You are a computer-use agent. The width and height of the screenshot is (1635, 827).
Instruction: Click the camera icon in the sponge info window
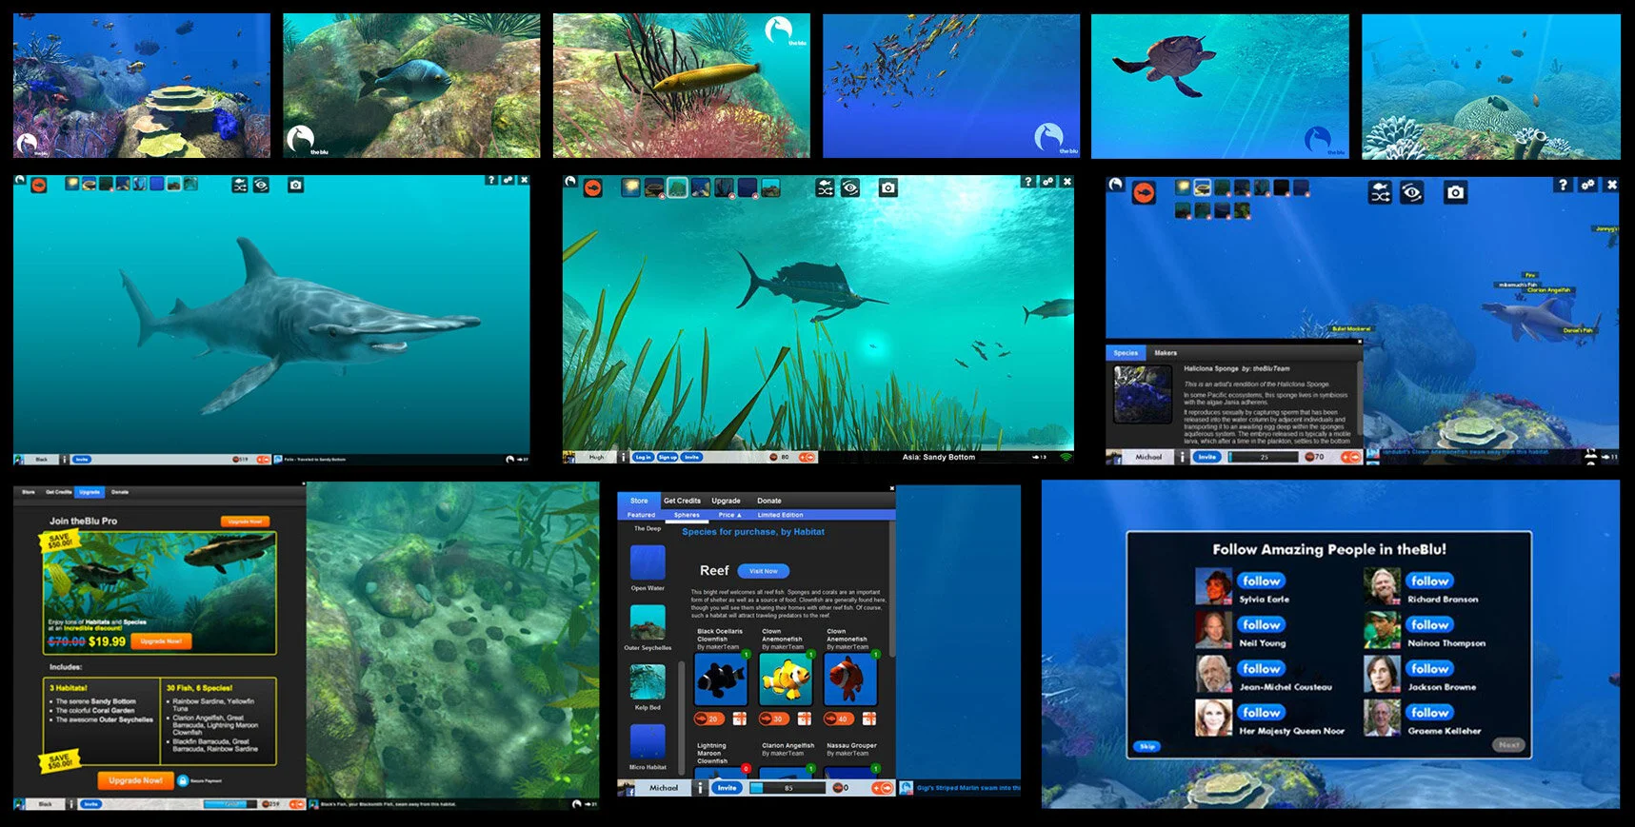click(x=1455, y=193)
